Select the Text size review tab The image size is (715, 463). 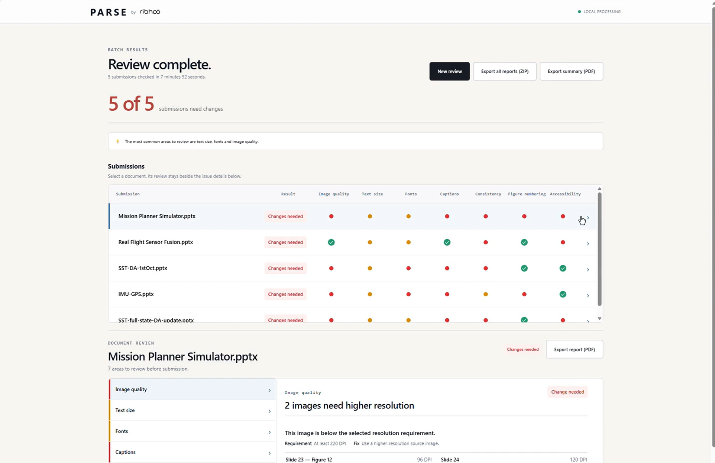(192, 410)
